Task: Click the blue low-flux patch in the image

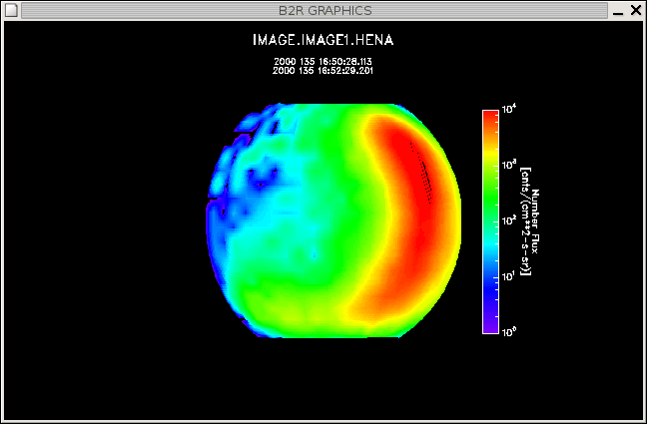Action: click(262, 178)
